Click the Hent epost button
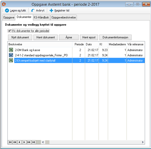The width and height of the screenshot is (151, 149). click(x=89, y=37)
